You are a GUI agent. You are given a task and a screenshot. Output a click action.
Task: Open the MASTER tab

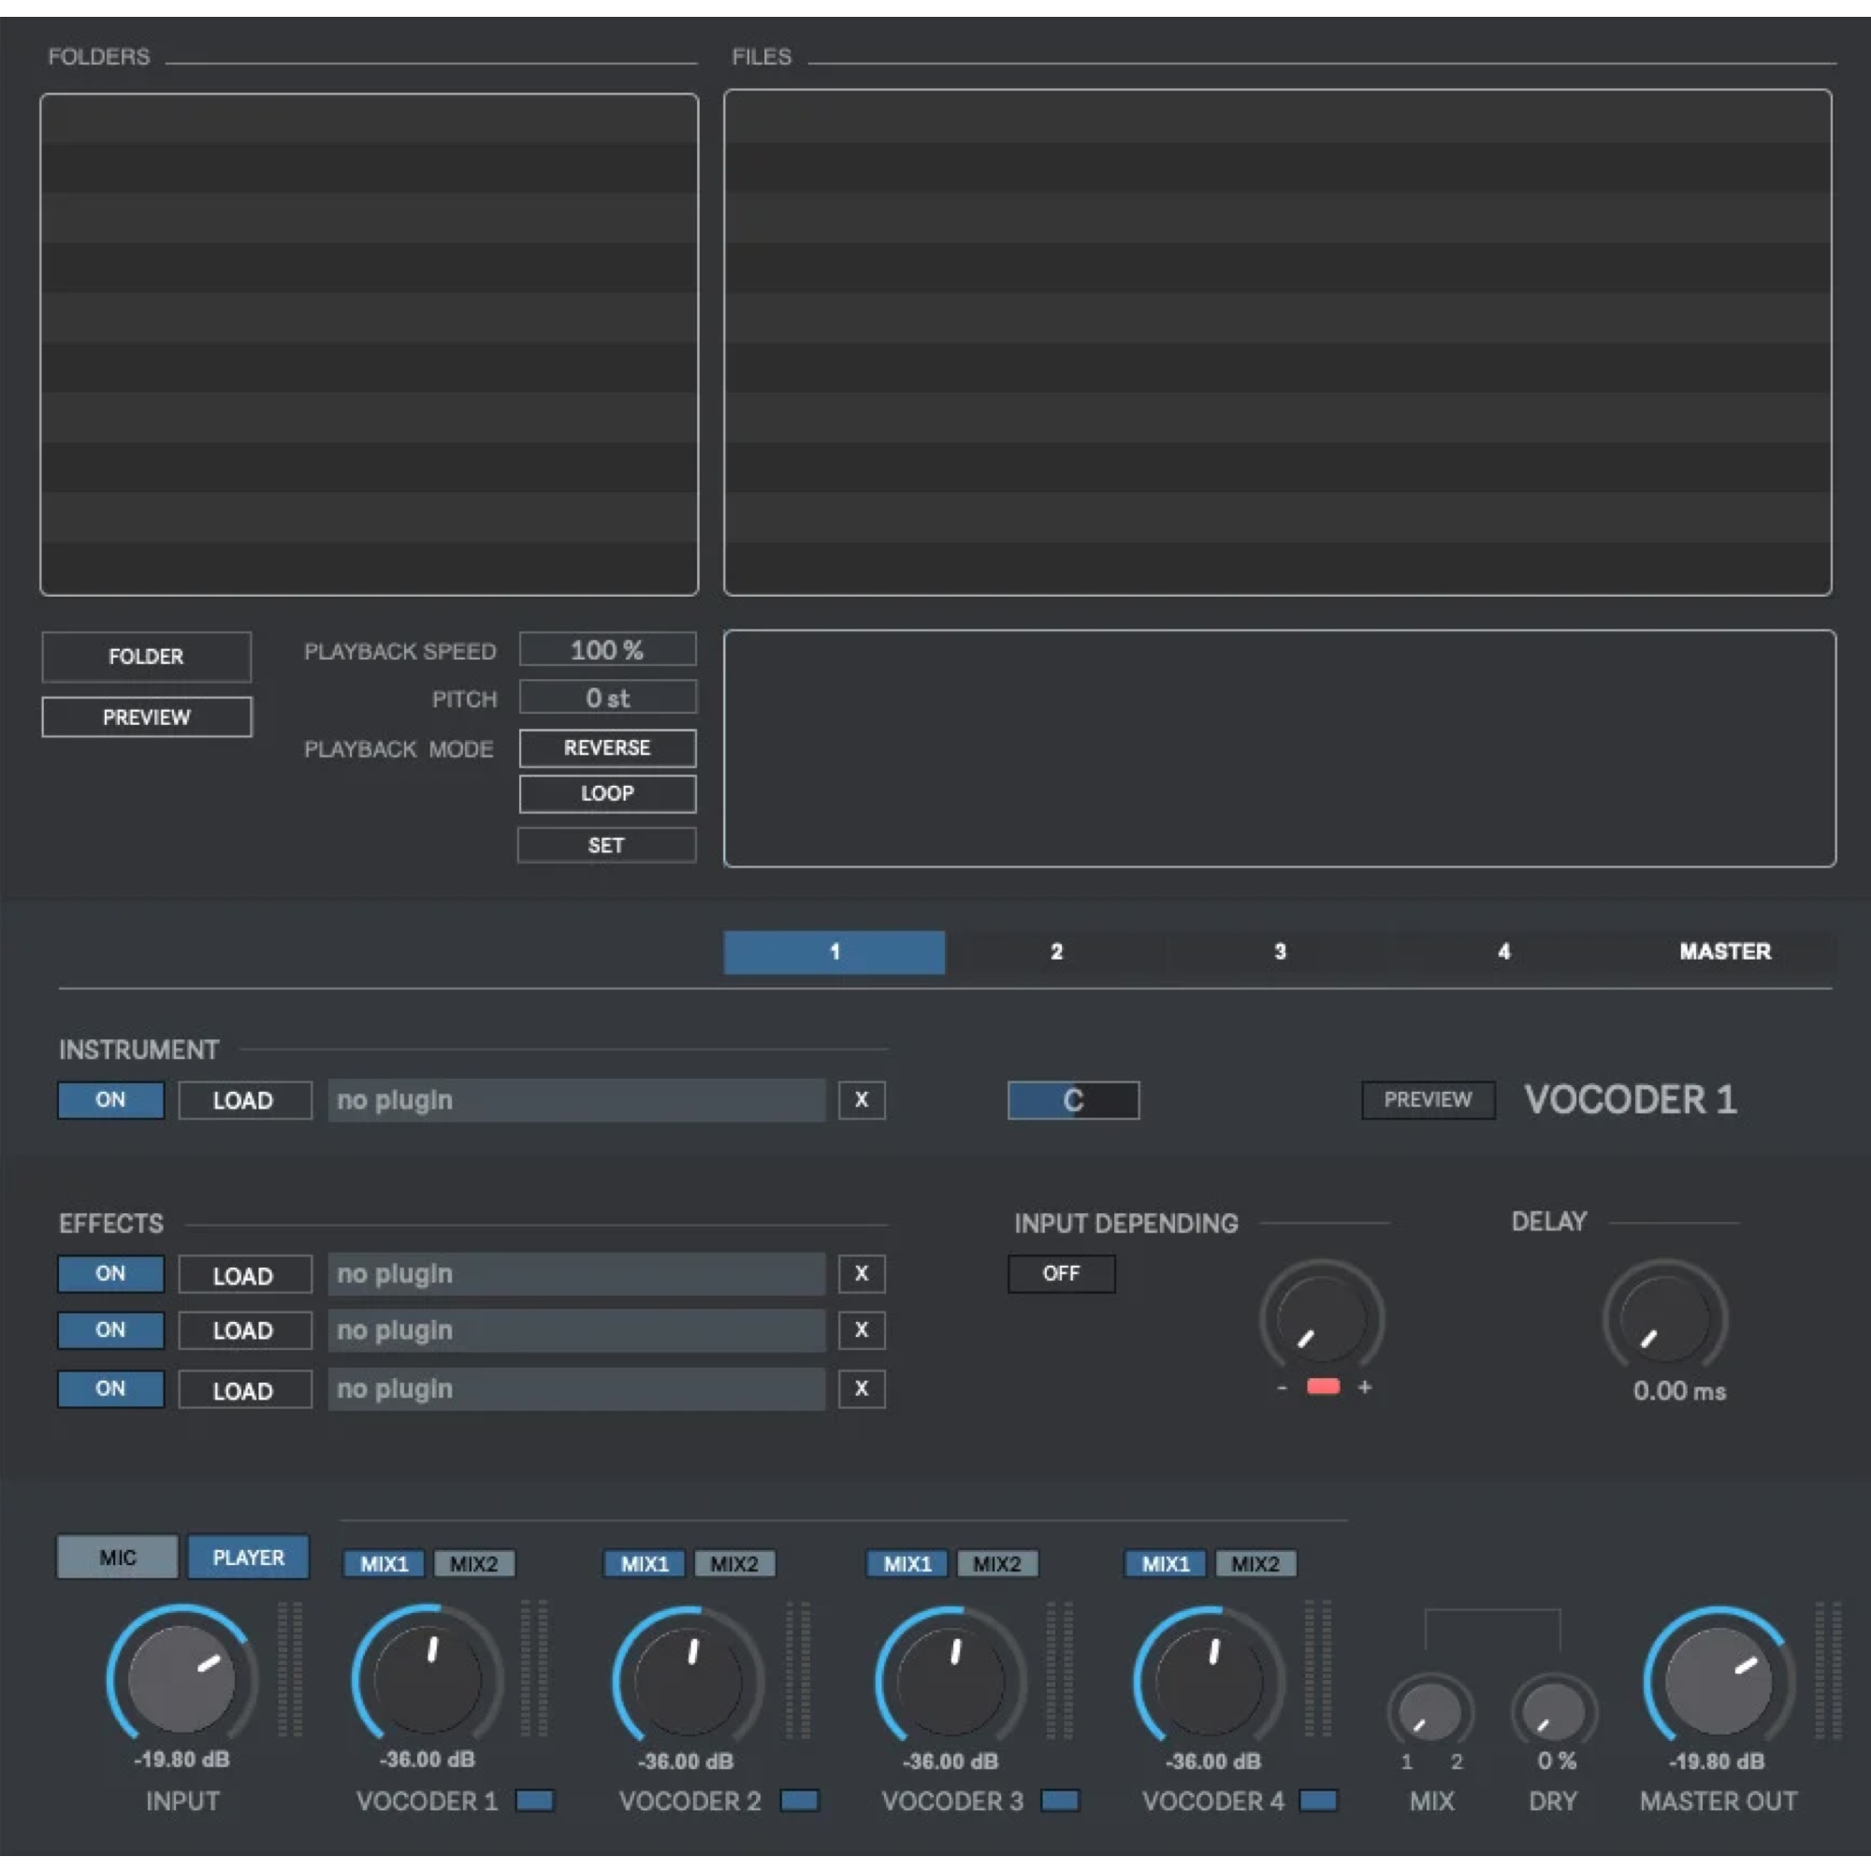[x=1723, y=952]
